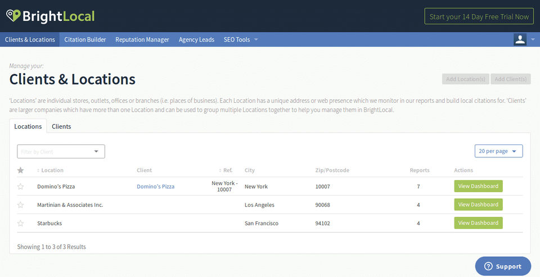Click the Los Angeles city cell
This screenshot has width=540, height=277.
coord(260,205)
